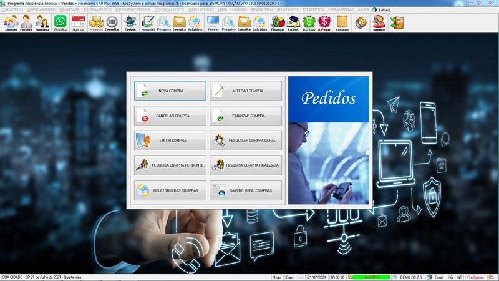Click the 05:00:10 clock in status bar
This screenshot has height=281, width=499.
337,277
